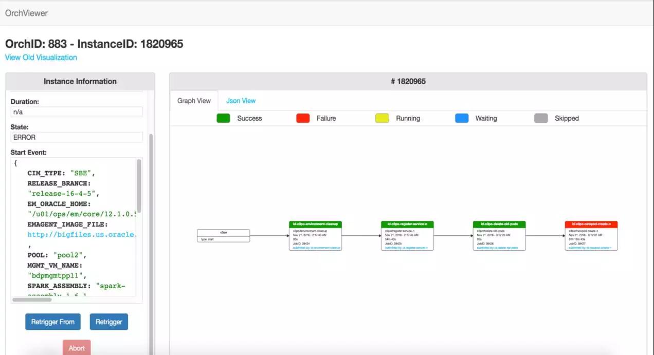
Task: Click the blue Waiting legend swatch
Action: point(462,118)
